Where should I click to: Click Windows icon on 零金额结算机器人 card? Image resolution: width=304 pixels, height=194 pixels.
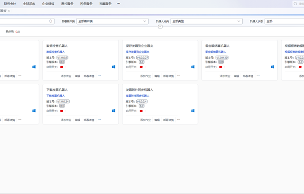coord(273,67)
